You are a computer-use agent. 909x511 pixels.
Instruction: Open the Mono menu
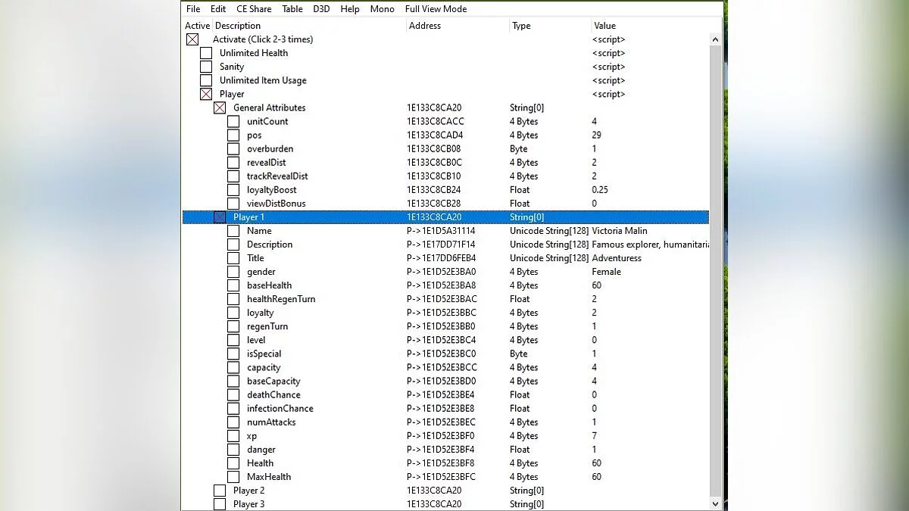click(382, 9)
